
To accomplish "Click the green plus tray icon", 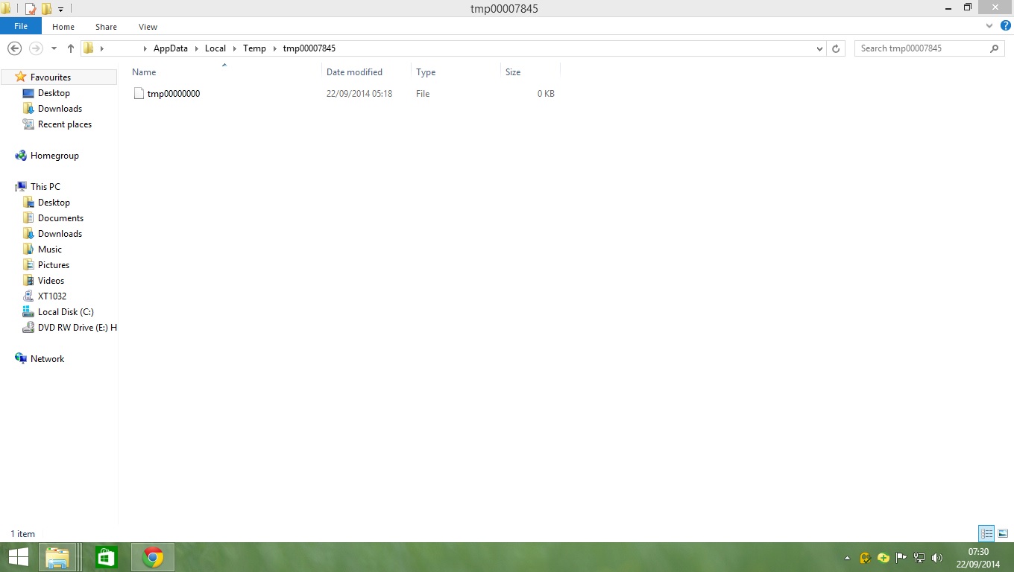I will 884,557.
